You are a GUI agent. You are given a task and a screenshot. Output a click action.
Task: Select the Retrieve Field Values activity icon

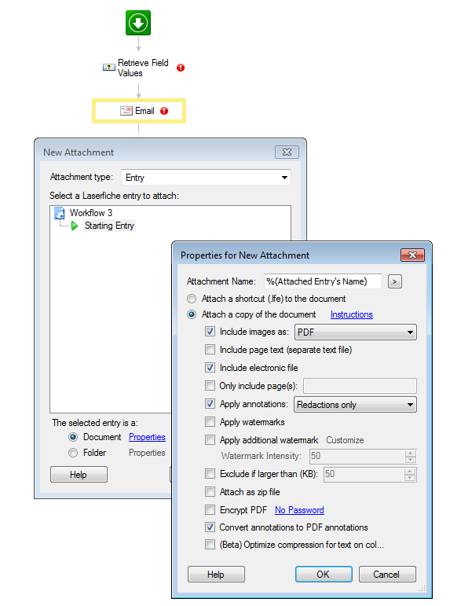pyautogui.click(x=108, y=68)
